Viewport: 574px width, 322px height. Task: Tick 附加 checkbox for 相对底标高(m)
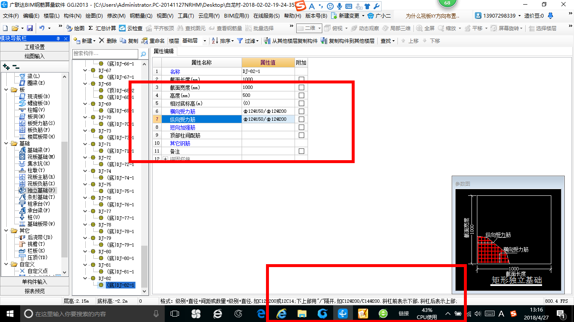pos(301,103)
